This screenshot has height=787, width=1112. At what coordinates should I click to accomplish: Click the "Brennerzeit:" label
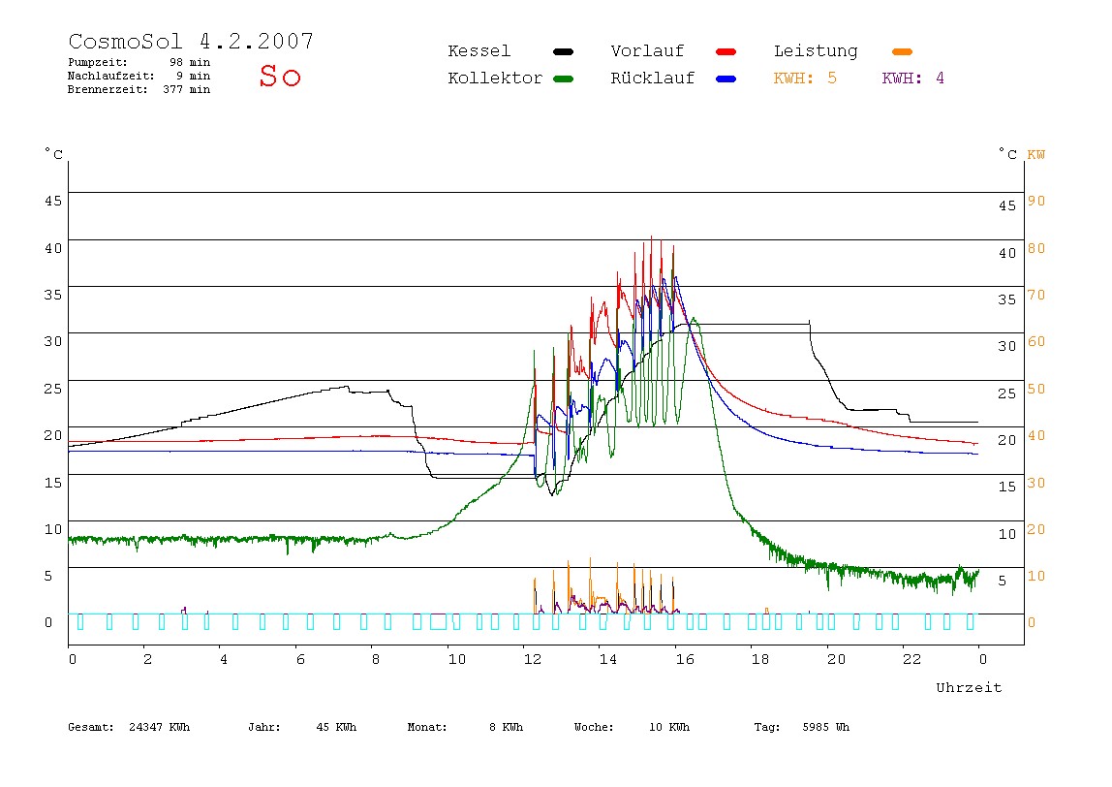click(108, 89)
